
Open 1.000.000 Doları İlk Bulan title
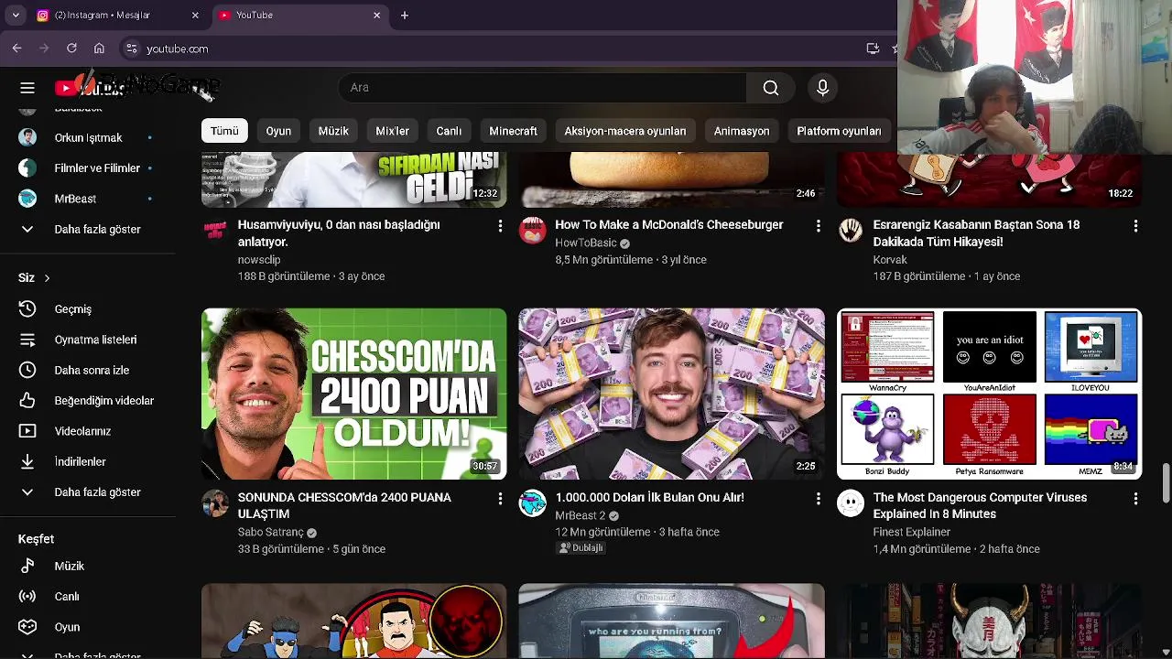649,497
